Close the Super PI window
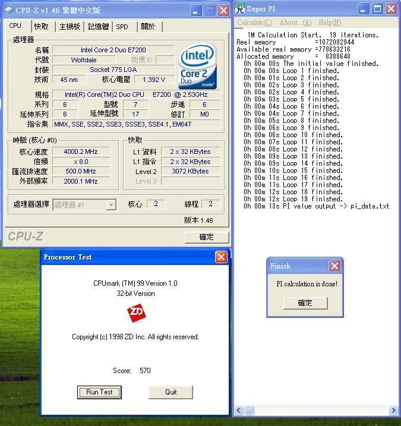 (x=391, y=9)
